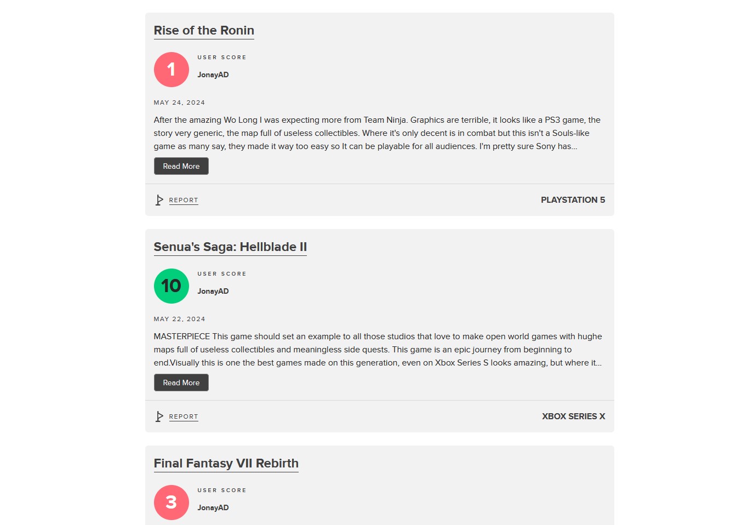Expand the Rise of the Ronin review with Read More

click(x=181, y=166)
